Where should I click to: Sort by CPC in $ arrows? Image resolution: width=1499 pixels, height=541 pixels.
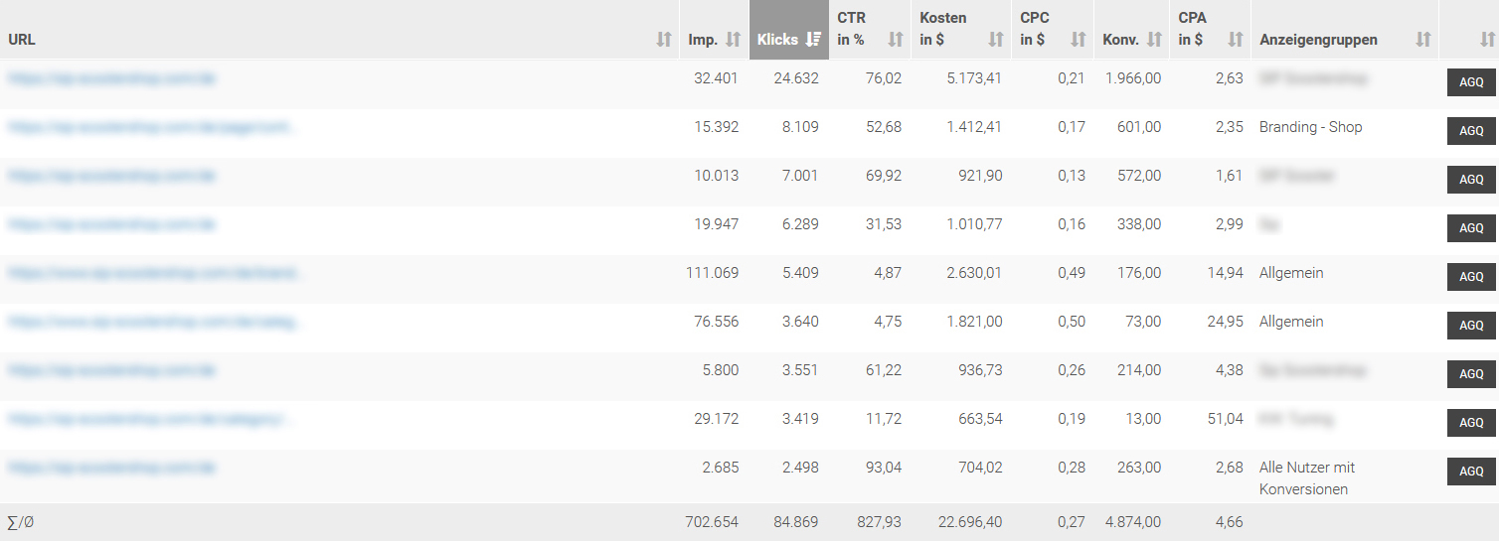click(x=1079, y=40)
